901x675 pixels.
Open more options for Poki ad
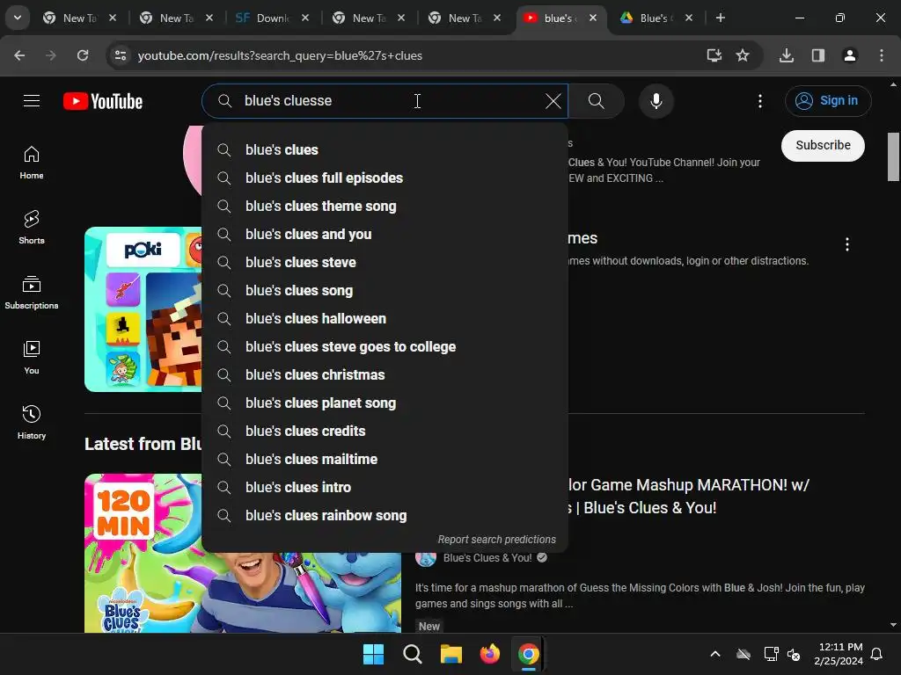[x=847, y=244]
